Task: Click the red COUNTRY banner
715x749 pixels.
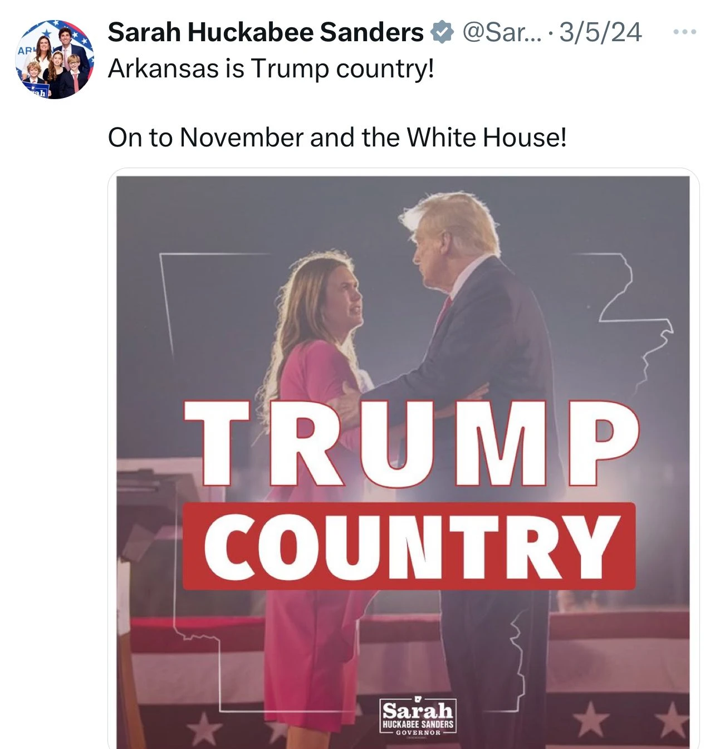Action: [x=409, y=546]
